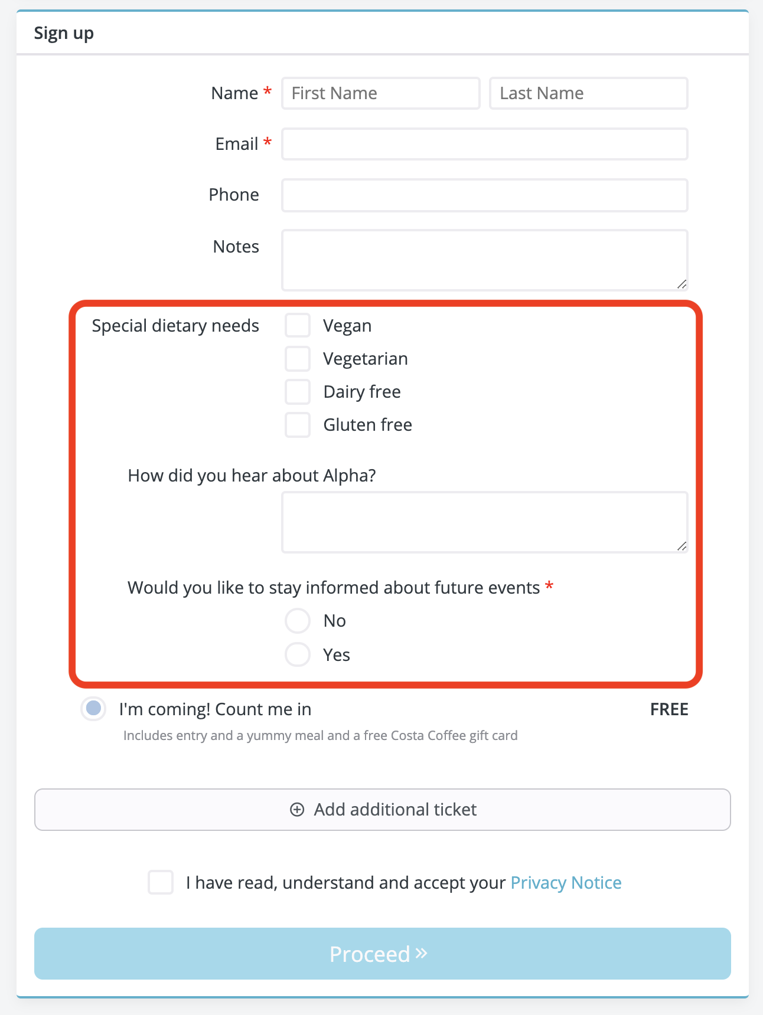This screenshot has height=1015, width=763.
Task: Choose Yes to stay informed
Action: coord(298,654)
